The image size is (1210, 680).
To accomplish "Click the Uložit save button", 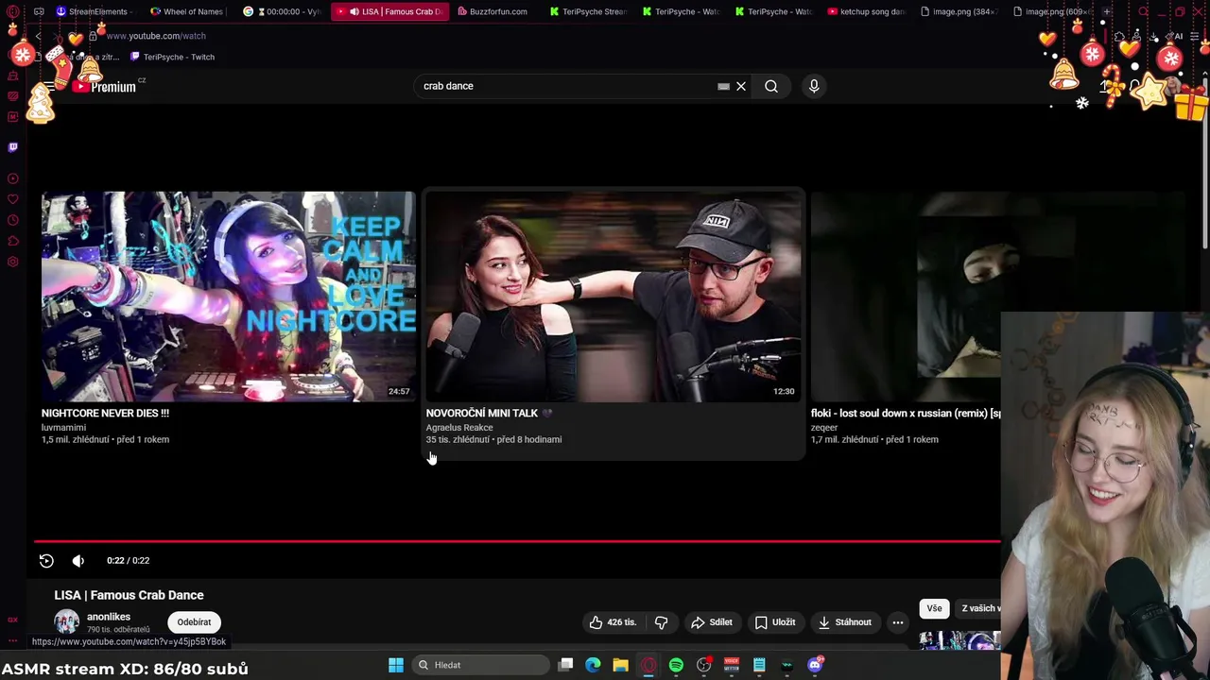I will 774,622.
